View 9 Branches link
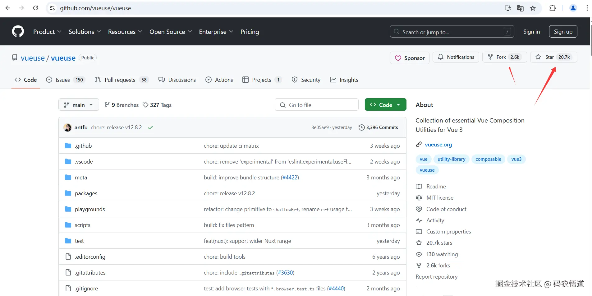 pyautogui.click(x=122, y=105)
